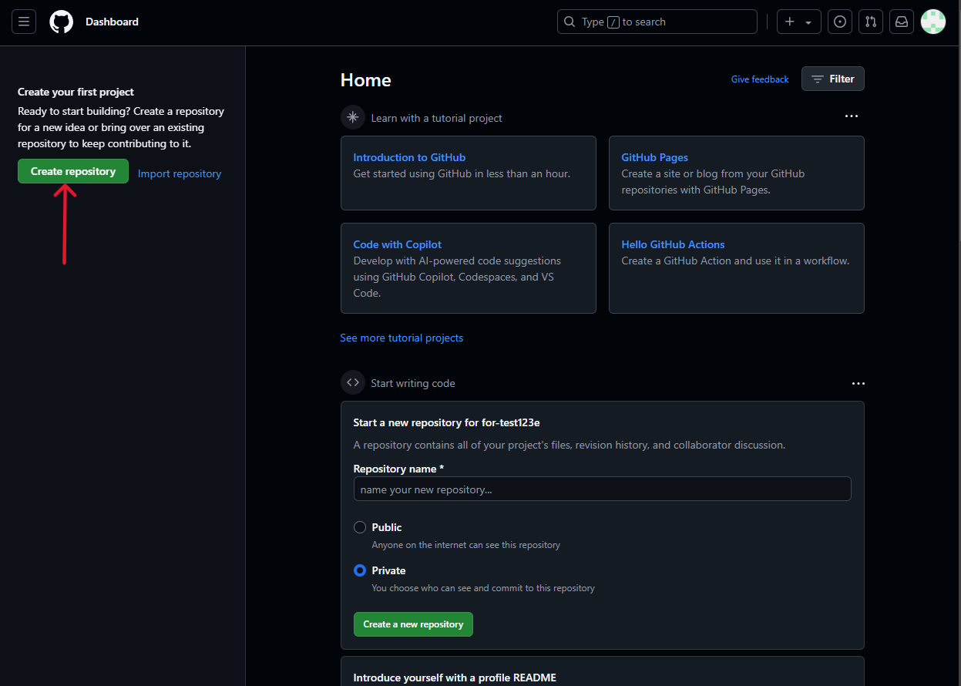Click the code brackets icon beside Start writing code

click(x=352, y=382)
